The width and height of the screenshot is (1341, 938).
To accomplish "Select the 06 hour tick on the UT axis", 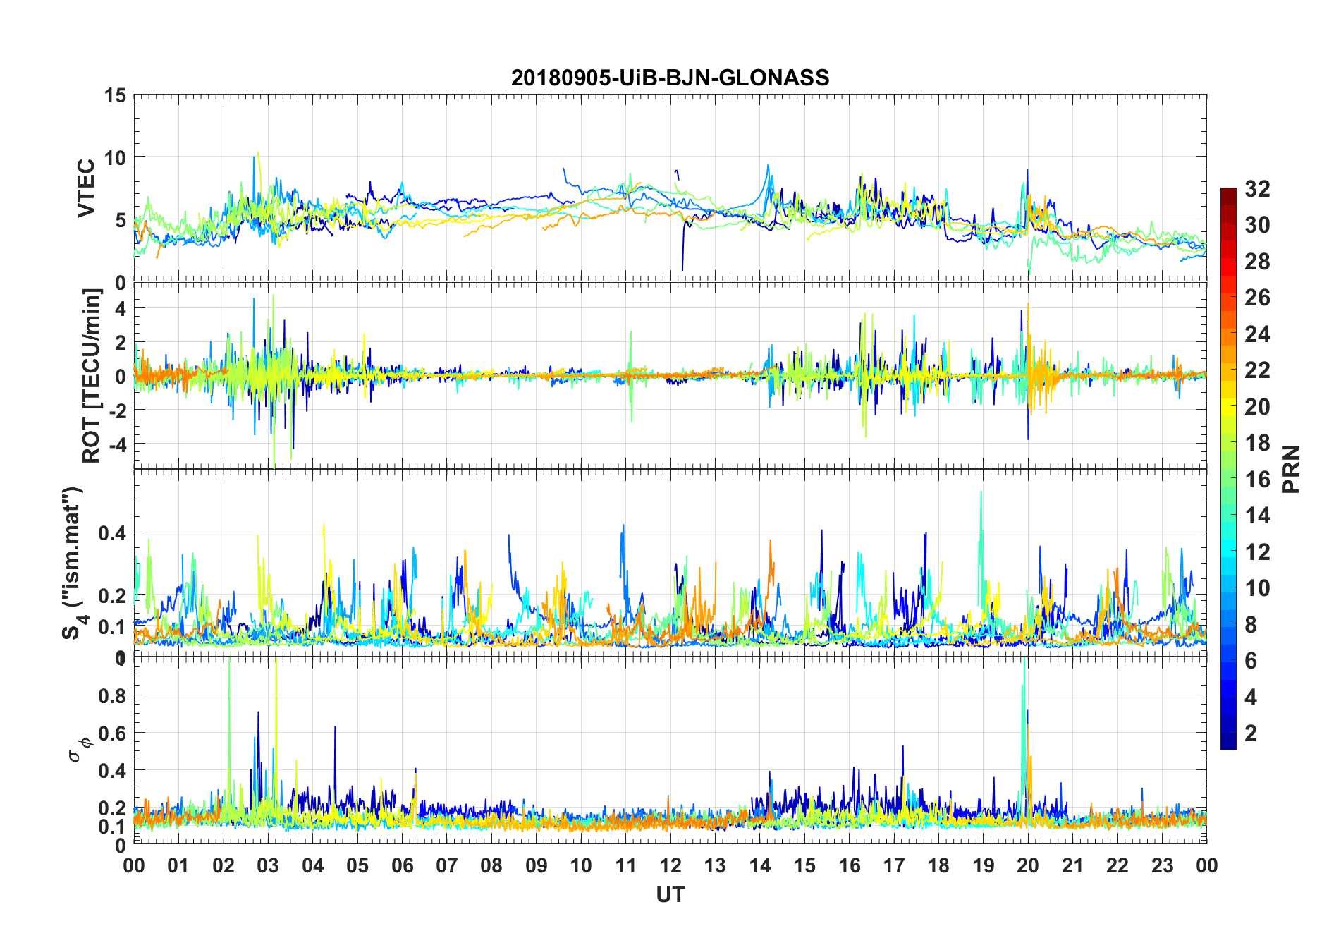I will coord(402,865).
